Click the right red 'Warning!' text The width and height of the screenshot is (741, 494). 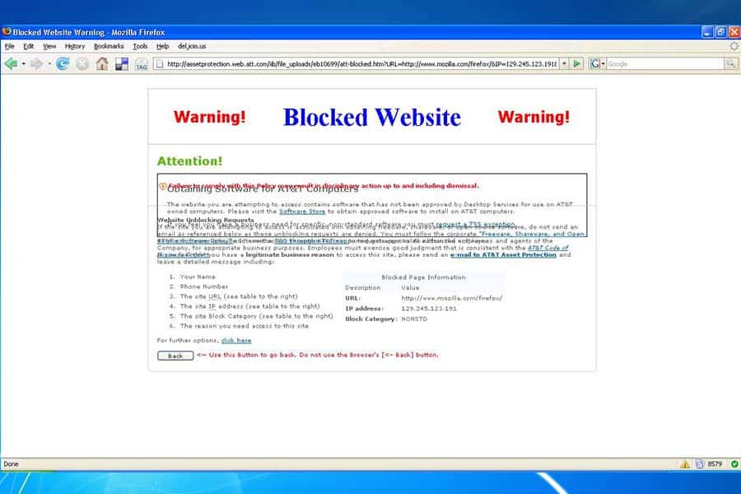534,117
